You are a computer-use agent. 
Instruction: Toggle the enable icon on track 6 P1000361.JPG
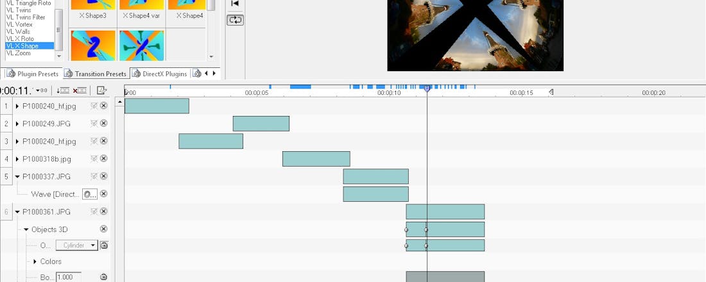coord(94,211)
